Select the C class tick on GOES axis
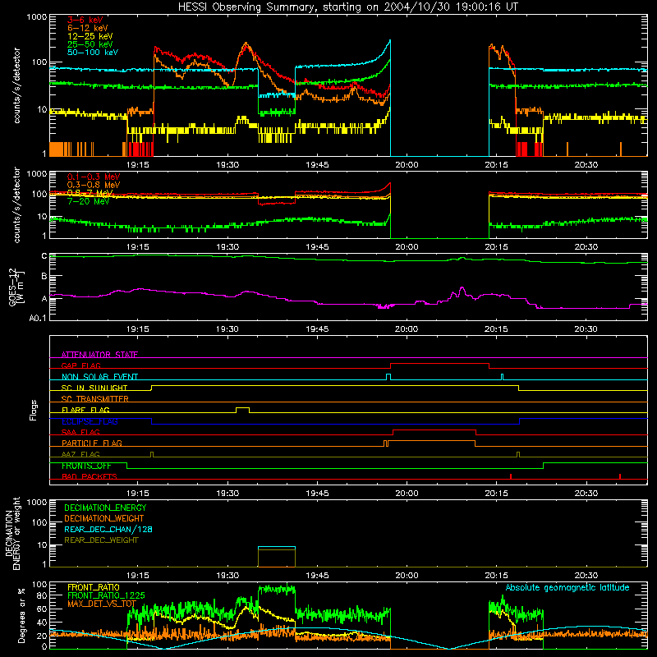This screenshot has width=657, height=657. 44,256
